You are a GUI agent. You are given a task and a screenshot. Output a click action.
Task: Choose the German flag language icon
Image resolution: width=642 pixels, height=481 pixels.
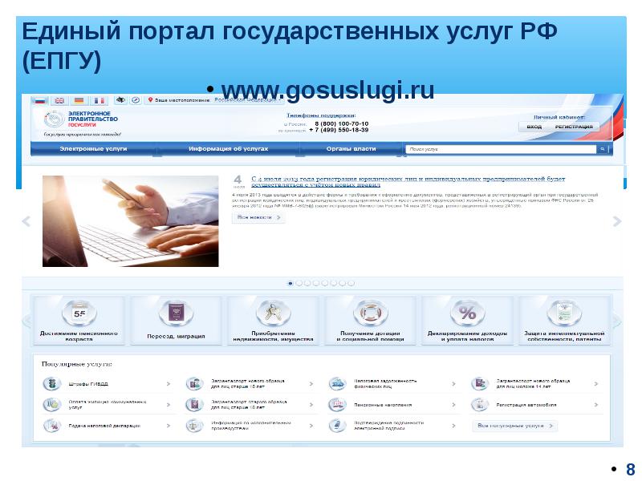point(79,100)
